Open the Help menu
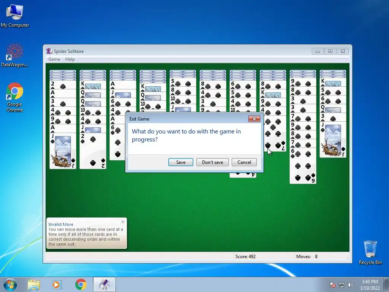389x292 pixels. coord(70,59)
